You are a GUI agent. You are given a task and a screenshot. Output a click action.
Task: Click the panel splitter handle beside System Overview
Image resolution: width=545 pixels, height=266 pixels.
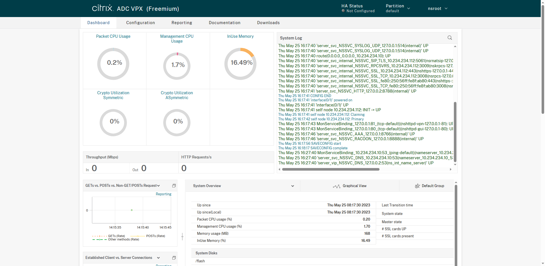click(182, 236)
